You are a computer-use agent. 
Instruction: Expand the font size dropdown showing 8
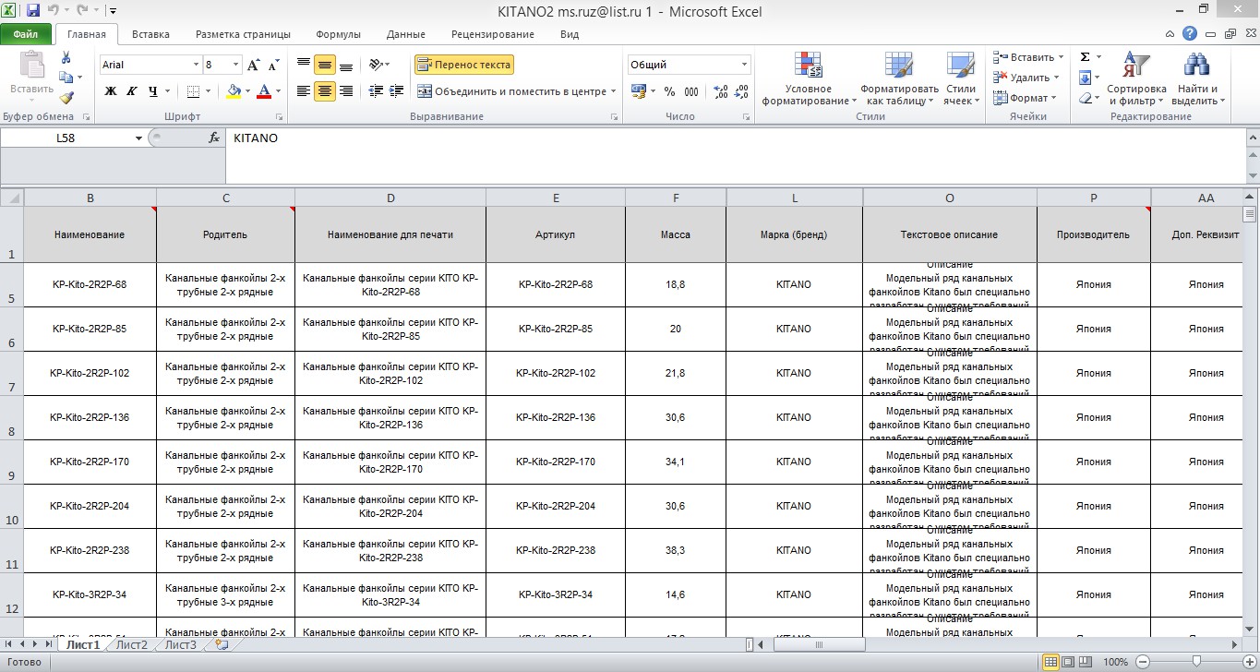[236, 65]
